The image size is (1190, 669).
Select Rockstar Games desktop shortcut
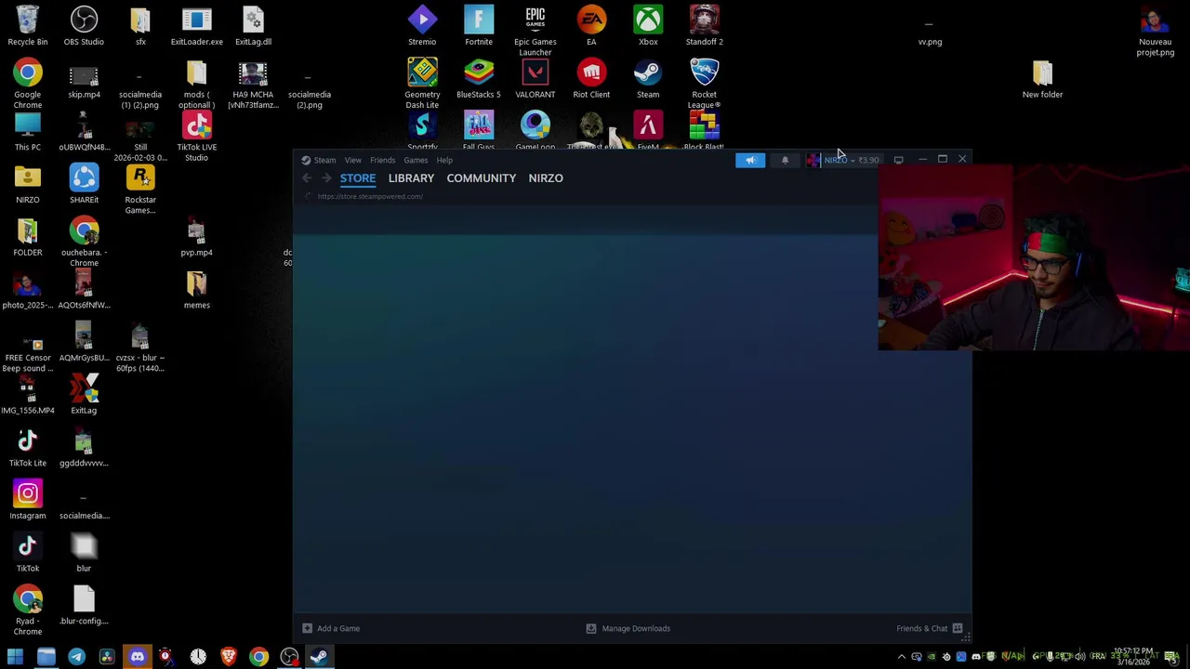click(140, 190)
